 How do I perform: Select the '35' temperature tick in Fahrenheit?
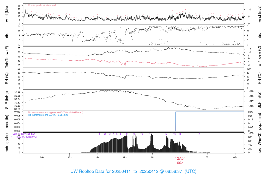[19, 65]
